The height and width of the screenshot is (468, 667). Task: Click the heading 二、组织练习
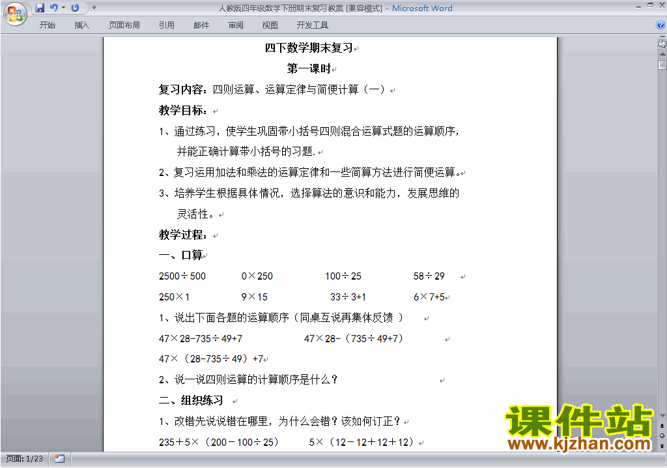click(191, 400)
